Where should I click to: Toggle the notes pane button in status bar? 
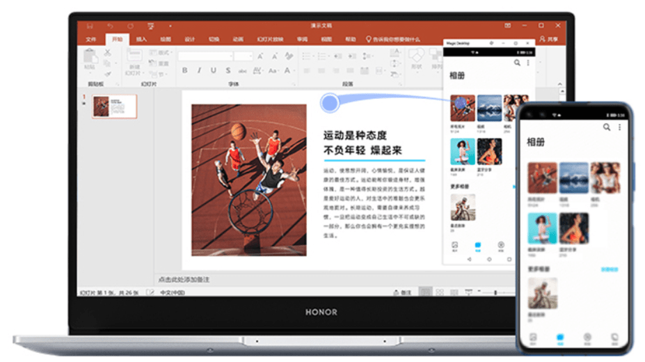pos(401,292)
